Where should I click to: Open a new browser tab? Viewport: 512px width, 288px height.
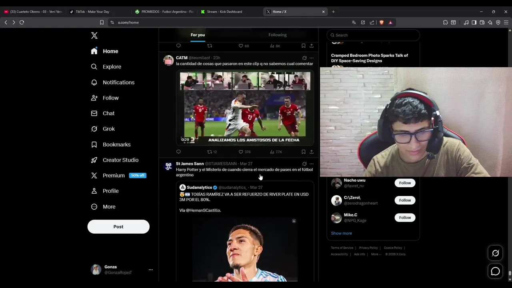[333, 12]
